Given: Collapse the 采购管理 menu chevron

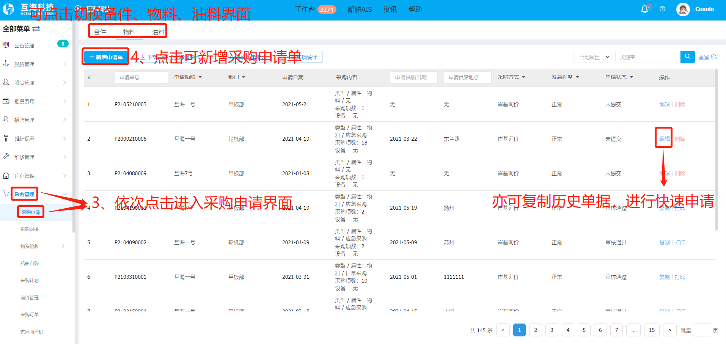Looking at the screenshot, I should (64, 194).
